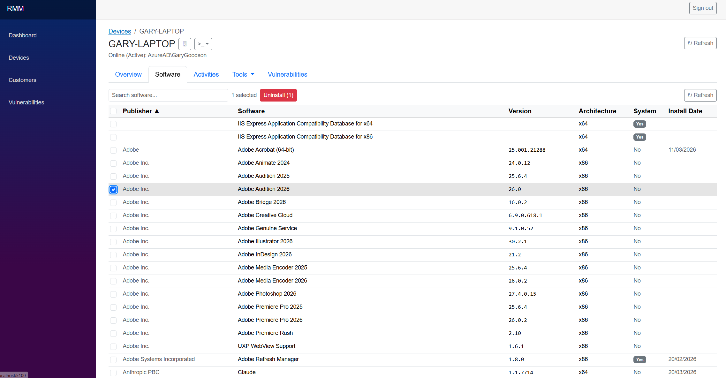The image size is (726, 378).
Task: Navigate back via the Devices breadcrumb link
Action: pyautogui.click(x=120, y=31)
